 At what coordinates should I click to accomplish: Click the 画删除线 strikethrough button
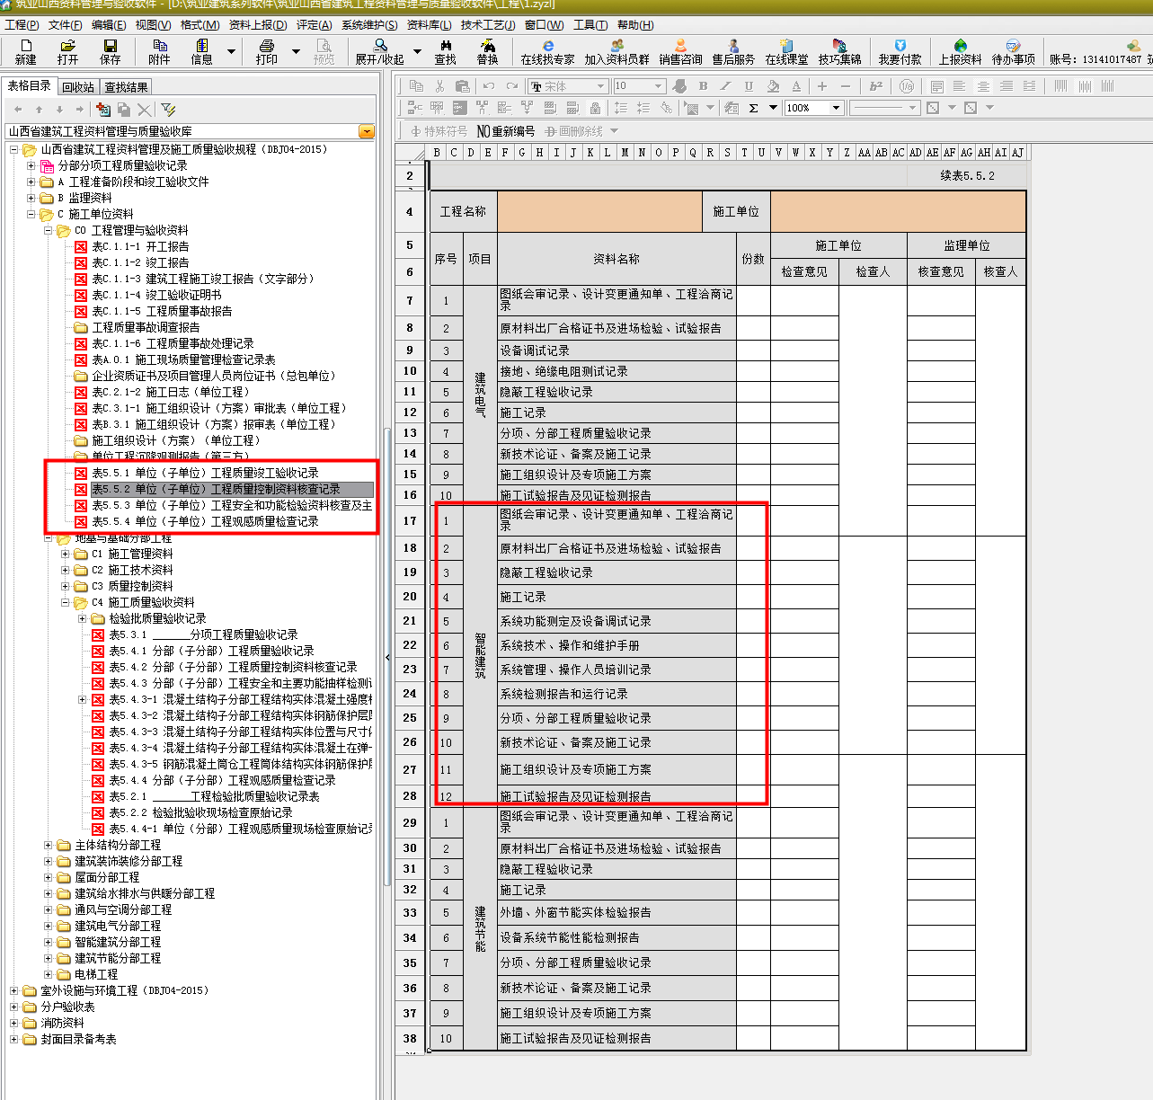[x=573, y=131]
